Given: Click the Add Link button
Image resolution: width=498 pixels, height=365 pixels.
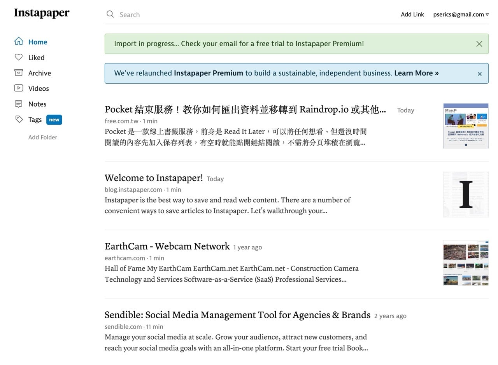Looking at the screenshot, I should click(x=412, y=14).
